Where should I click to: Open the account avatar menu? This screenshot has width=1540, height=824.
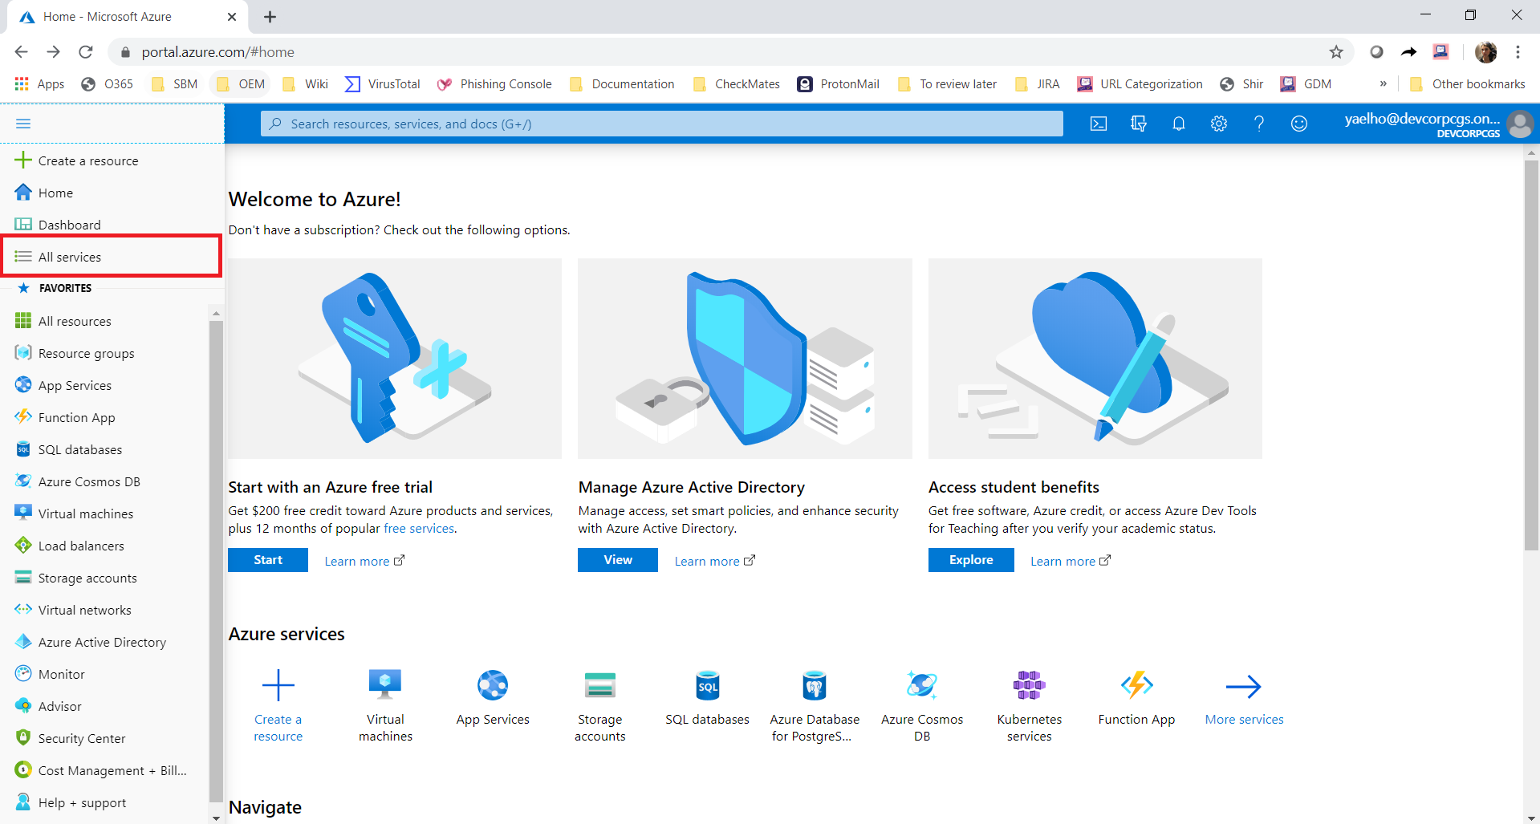[x=1520, y=124]
